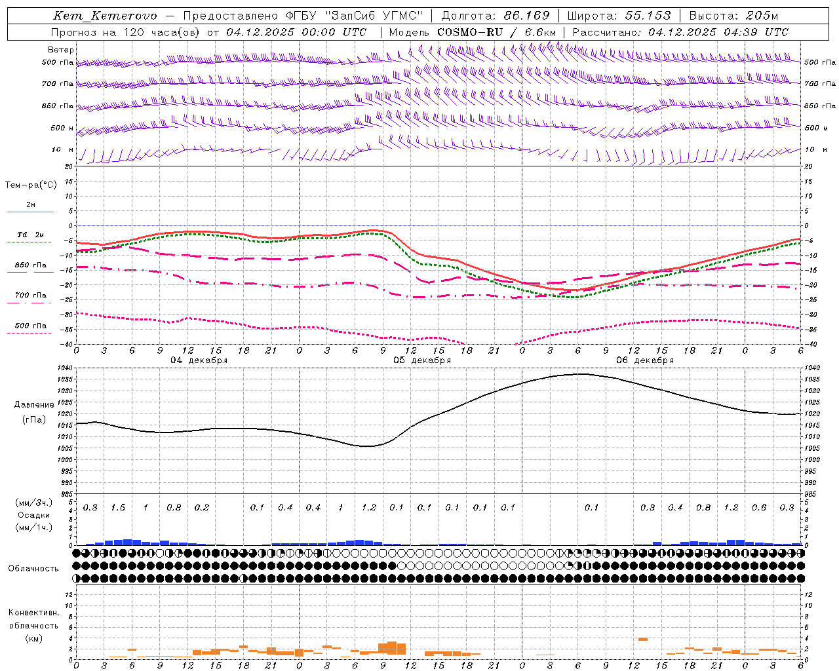
Task: Click the dash-dot line sample under "700 гПа" legend
Action: (29, 303)
